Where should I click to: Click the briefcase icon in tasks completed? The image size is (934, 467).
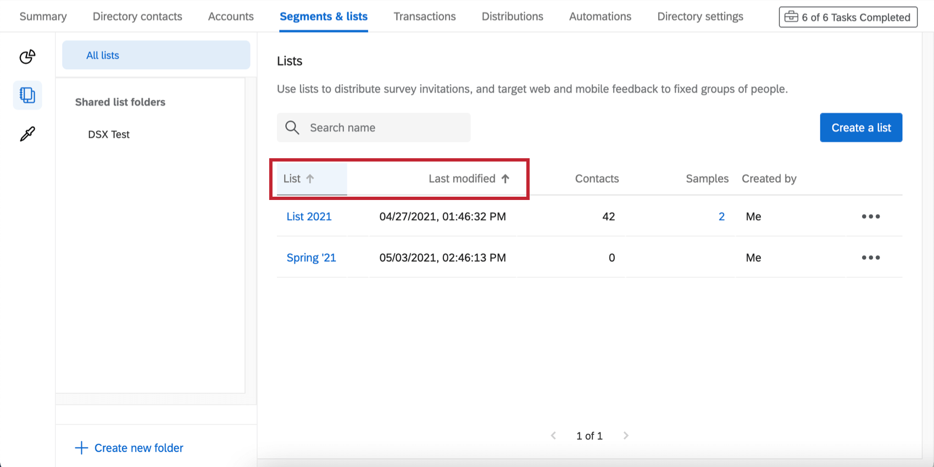tap(791, 17)
